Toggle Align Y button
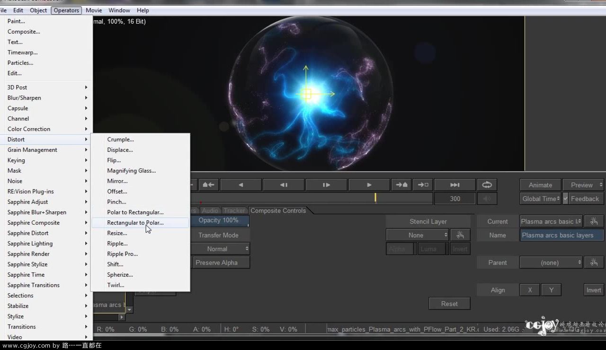 click(x=551, y=290)
